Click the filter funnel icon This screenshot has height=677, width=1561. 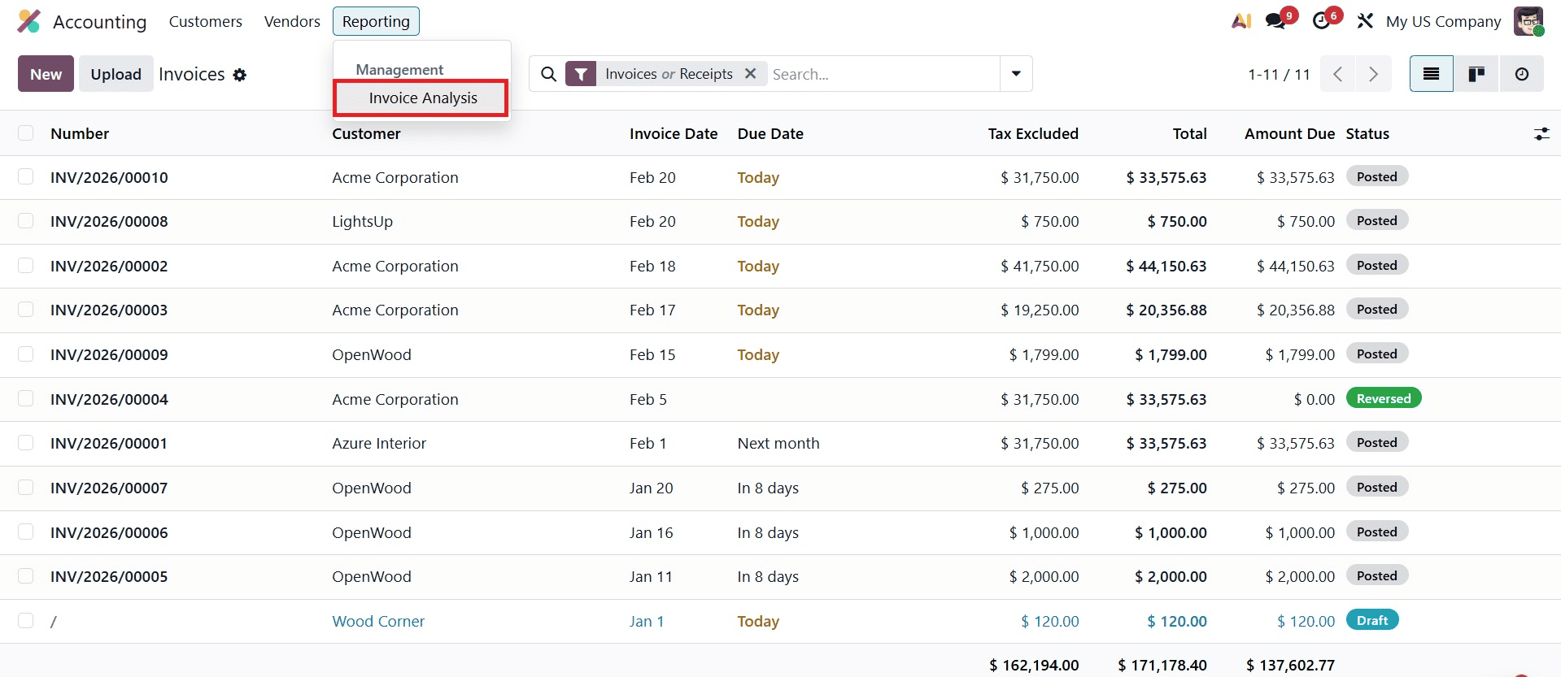(x=581, y=74)
